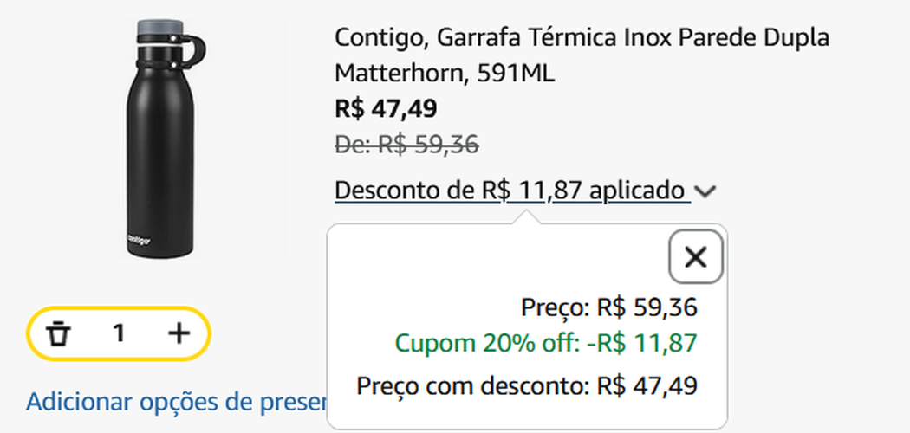Click the crossed-out "De: R$ 59,36" price
The width and height of the screenshot is (910, 433).
point(406,145)
